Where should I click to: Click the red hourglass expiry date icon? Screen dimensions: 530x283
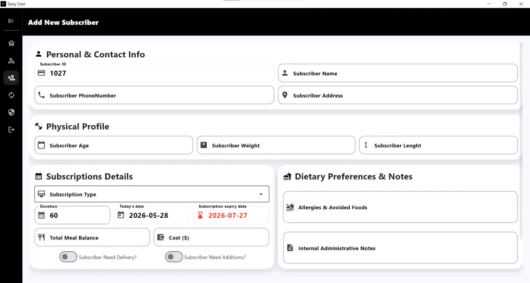pos(200,215)
